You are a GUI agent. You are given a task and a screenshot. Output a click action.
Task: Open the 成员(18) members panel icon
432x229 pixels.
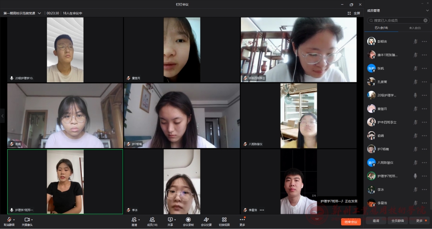coord(152,219)
